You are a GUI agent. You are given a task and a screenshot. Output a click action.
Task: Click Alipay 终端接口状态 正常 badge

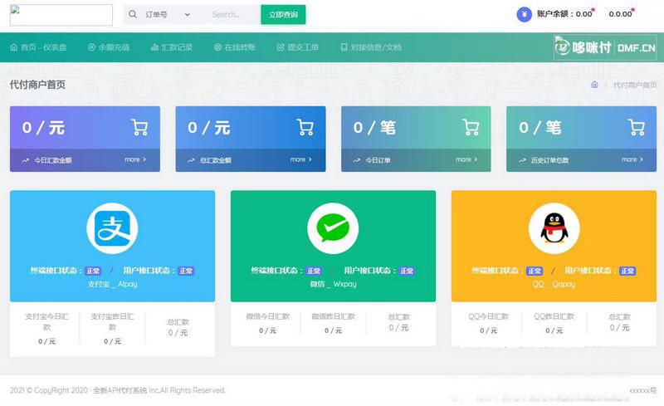coord(93,271)
